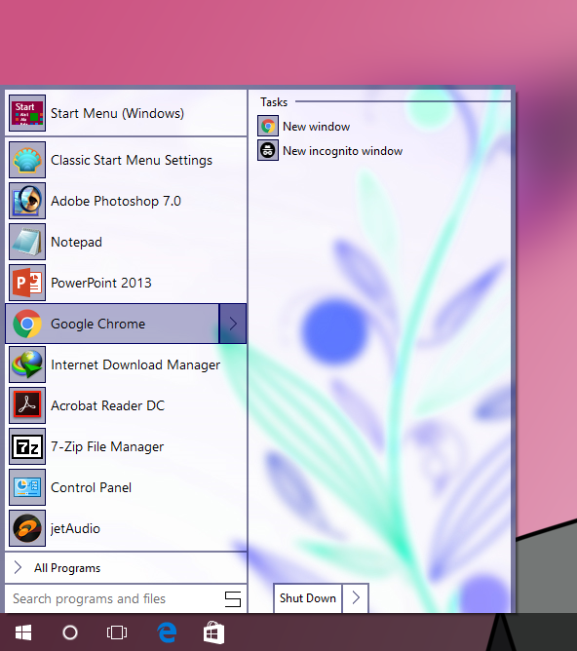Click the incognito icon in Tasks
This screenshot has width=577, height=651.
[268, 150]
